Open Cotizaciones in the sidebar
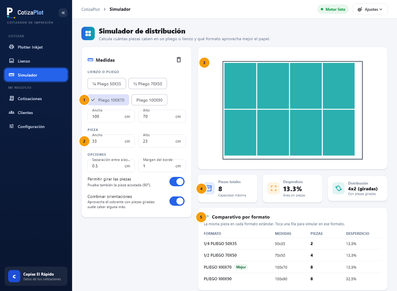 click(x=36, y=99)
